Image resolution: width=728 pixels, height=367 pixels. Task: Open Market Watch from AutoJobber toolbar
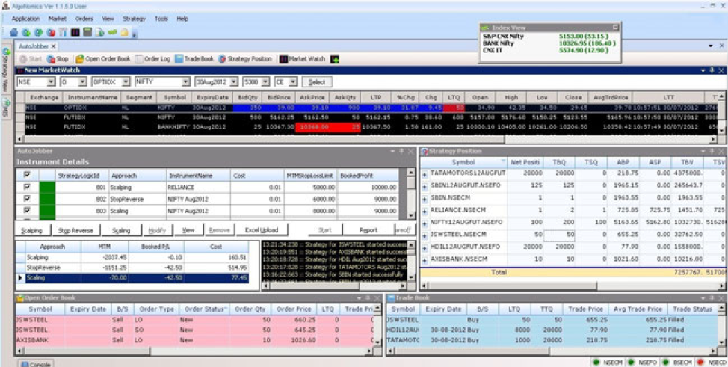coord(302,59)
